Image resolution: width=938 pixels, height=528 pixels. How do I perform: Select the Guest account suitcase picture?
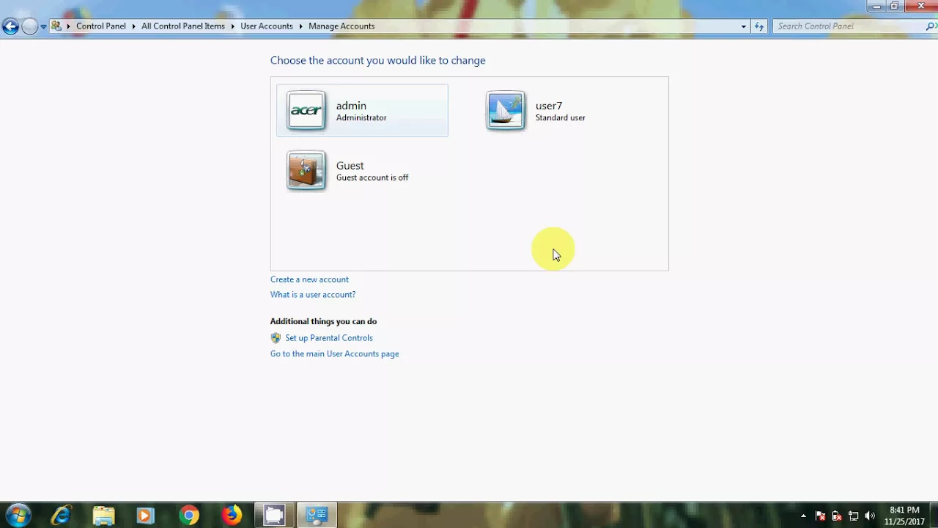(x=306, y=171)
